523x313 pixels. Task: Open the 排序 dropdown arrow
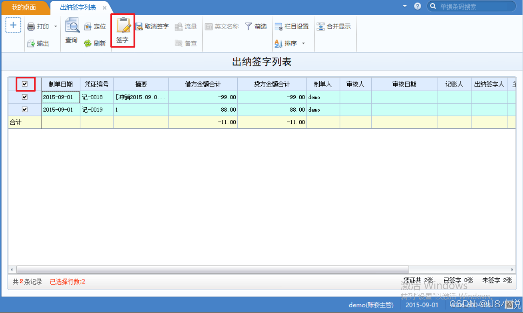coord(303,44)
